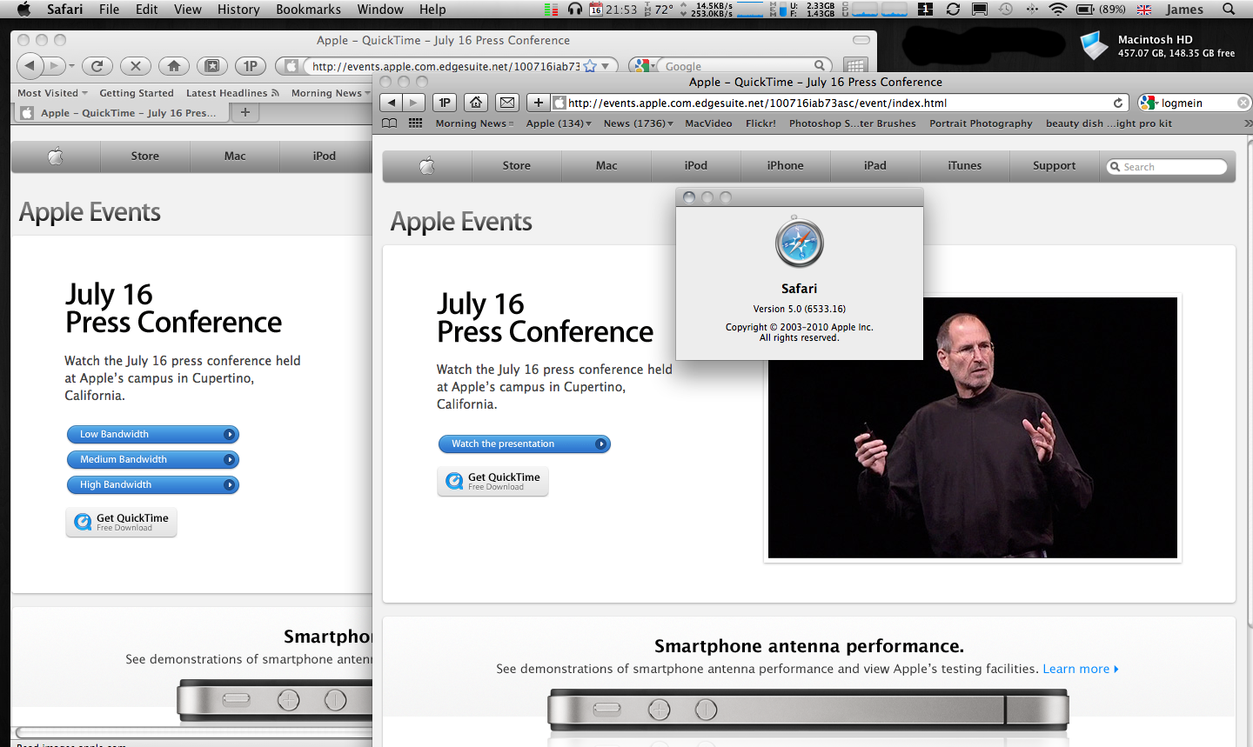1253x747 pixels.
Task: Open the Macintosh HD desktop drive
Action: point(1094,46)
